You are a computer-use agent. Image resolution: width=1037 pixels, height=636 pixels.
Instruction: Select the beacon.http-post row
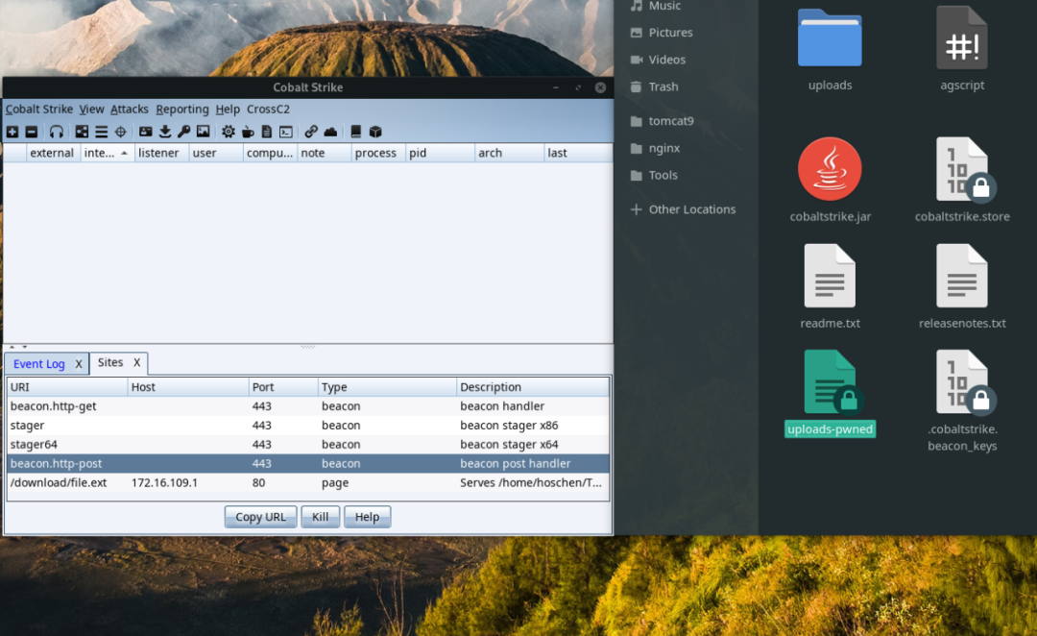(x=308, y=464)
